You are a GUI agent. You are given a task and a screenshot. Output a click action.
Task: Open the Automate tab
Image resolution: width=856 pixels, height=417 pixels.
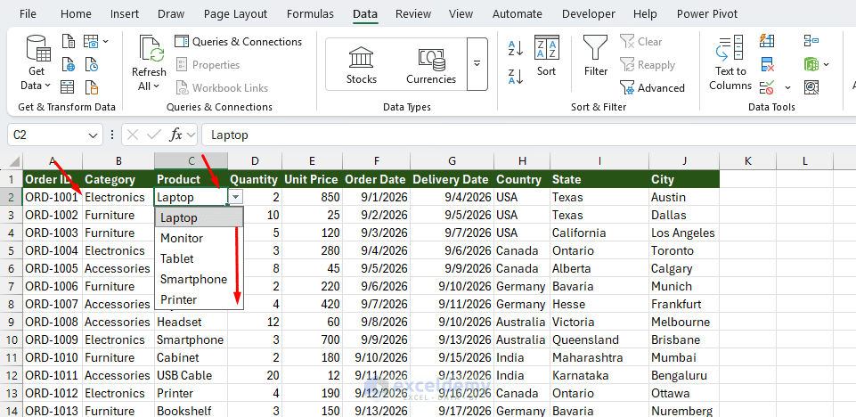pyautogui.click(x=517, y=13)
